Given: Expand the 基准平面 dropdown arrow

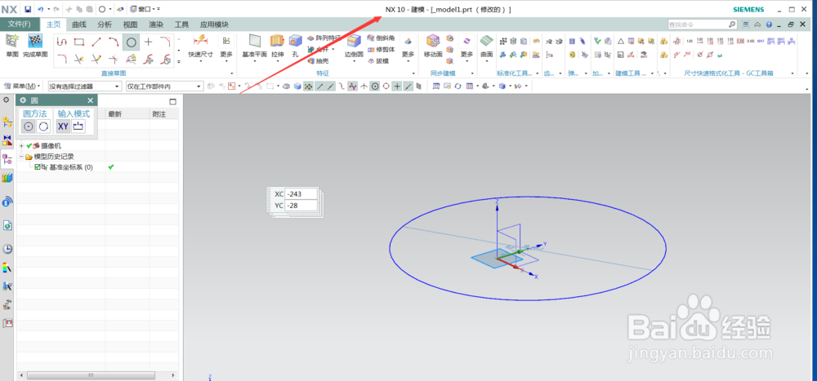Looking at the screenshot, I should (254, 61).
